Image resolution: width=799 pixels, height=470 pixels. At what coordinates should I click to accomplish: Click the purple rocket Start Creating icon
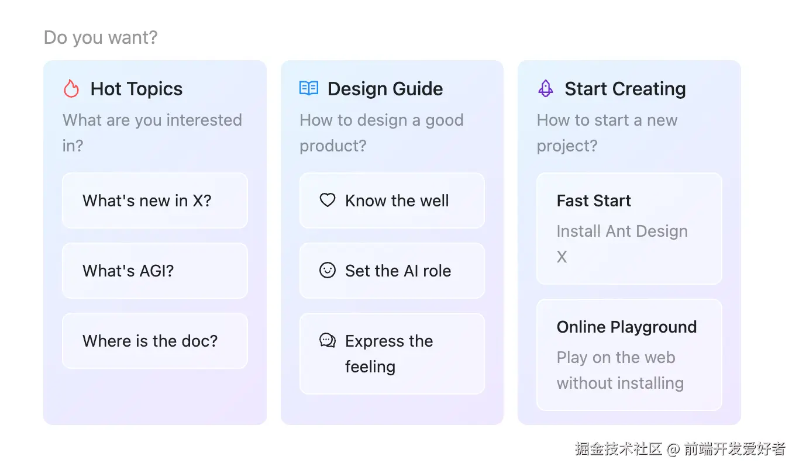[x=545, y=89]
